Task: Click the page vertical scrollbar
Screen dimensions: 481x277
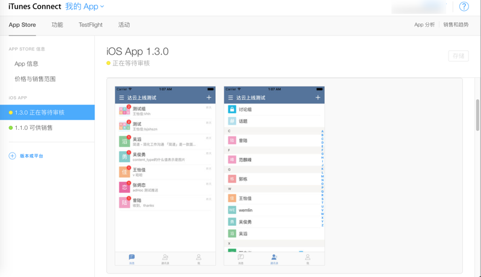Action: [x=477, y=115]
